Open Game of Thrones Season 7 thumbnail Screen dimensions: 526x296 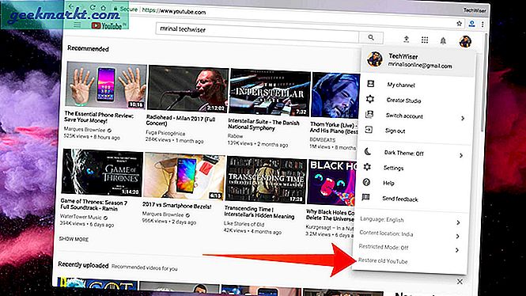102,173
